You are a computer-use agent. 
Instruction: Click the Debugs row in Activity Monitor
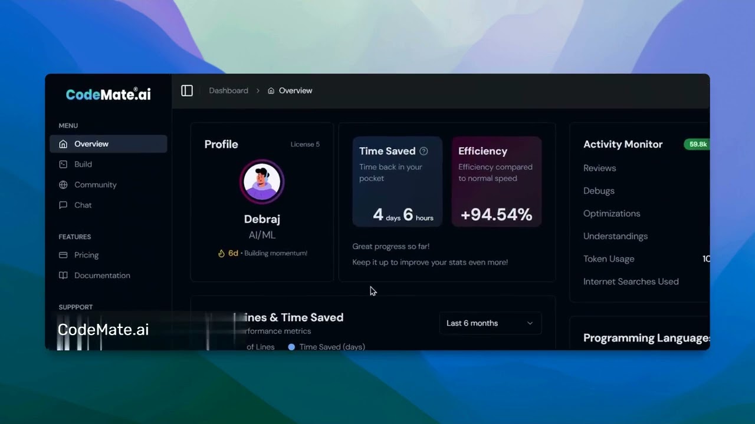tap(646, 191)
